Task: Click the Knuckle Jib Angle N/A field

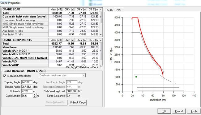Action: pyautogui.click(x=72, y=82)
